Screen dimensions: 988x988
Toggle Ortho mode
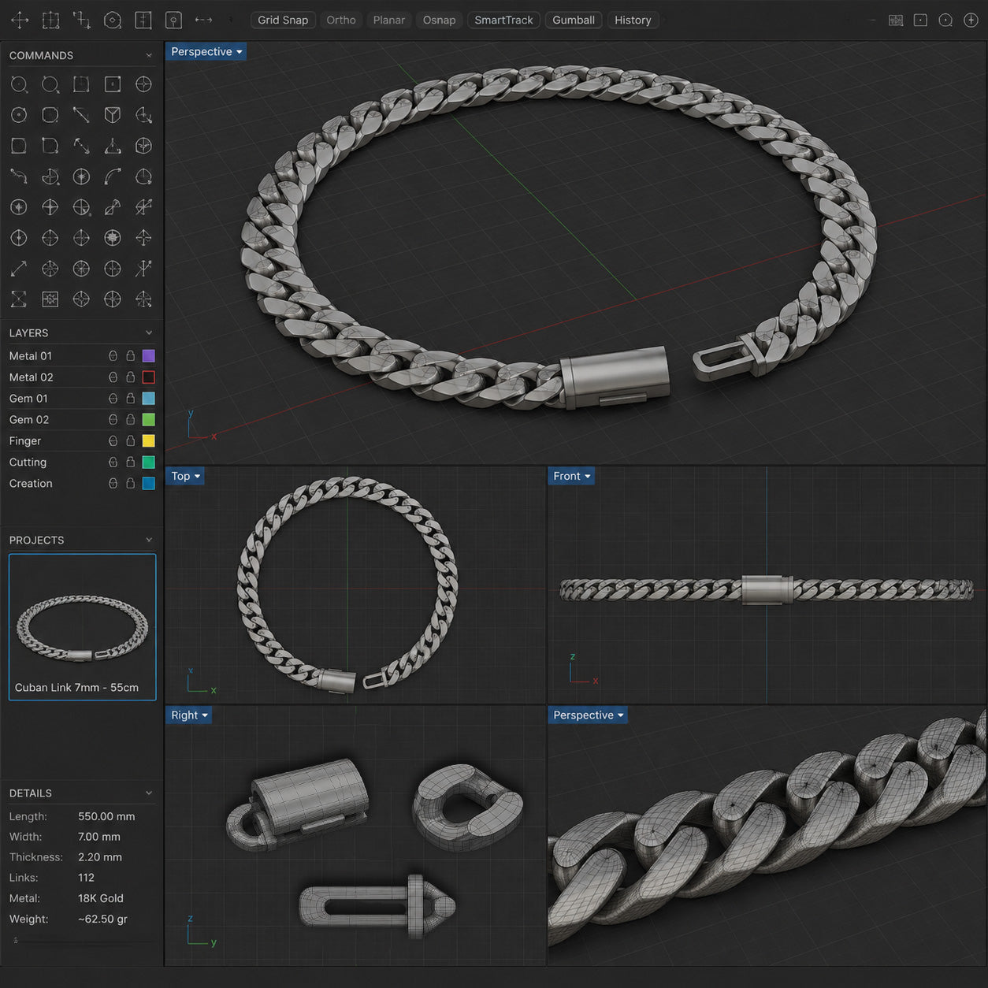tap(341, 20)
